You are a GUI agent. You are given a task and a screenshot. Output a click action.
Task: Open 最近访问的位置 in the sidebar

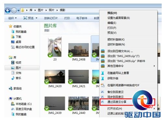[x=23, y=47]
